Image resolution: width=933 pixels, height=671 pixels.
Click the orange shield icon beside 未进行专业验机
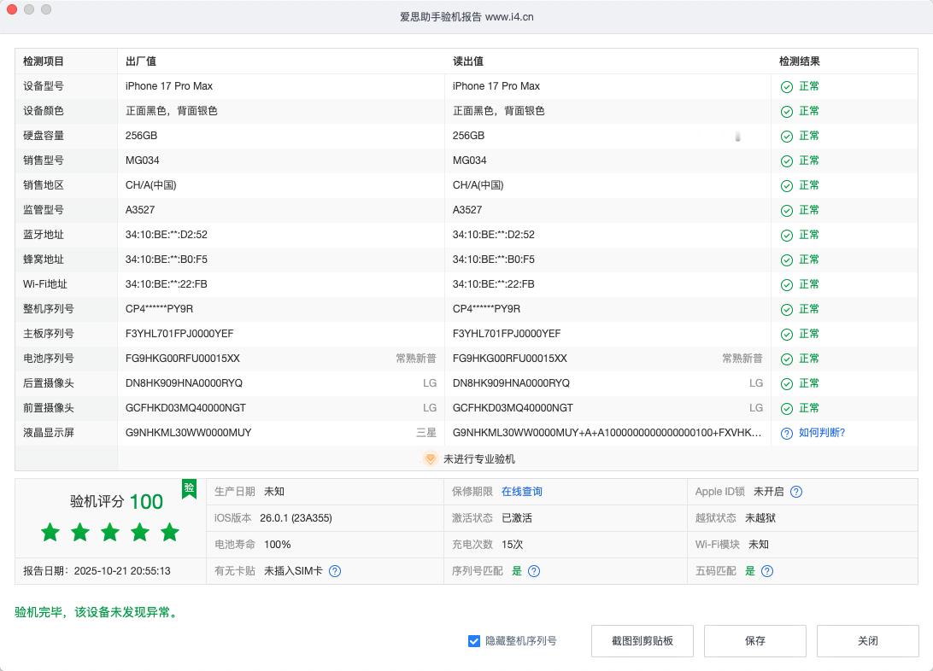[x=431, y=458]
